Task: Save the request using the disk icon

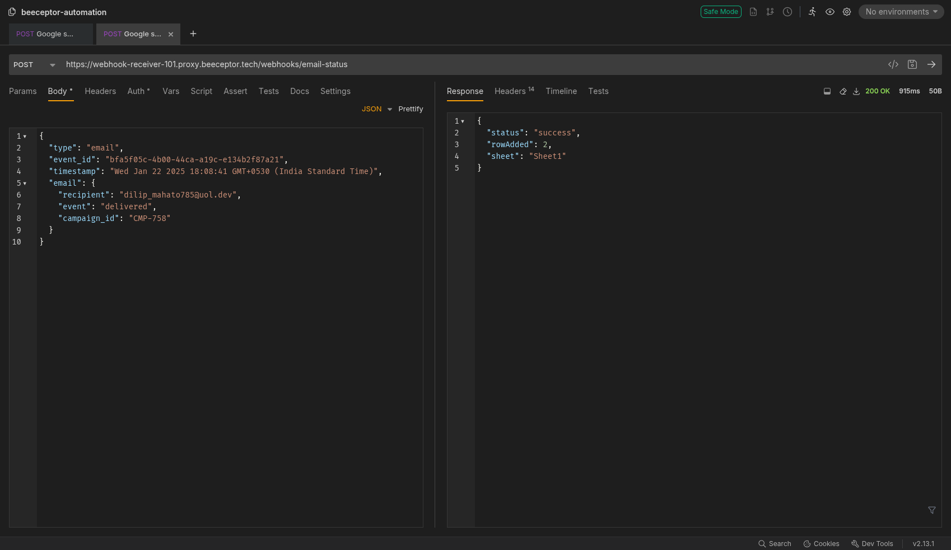Action: point(912,64)
